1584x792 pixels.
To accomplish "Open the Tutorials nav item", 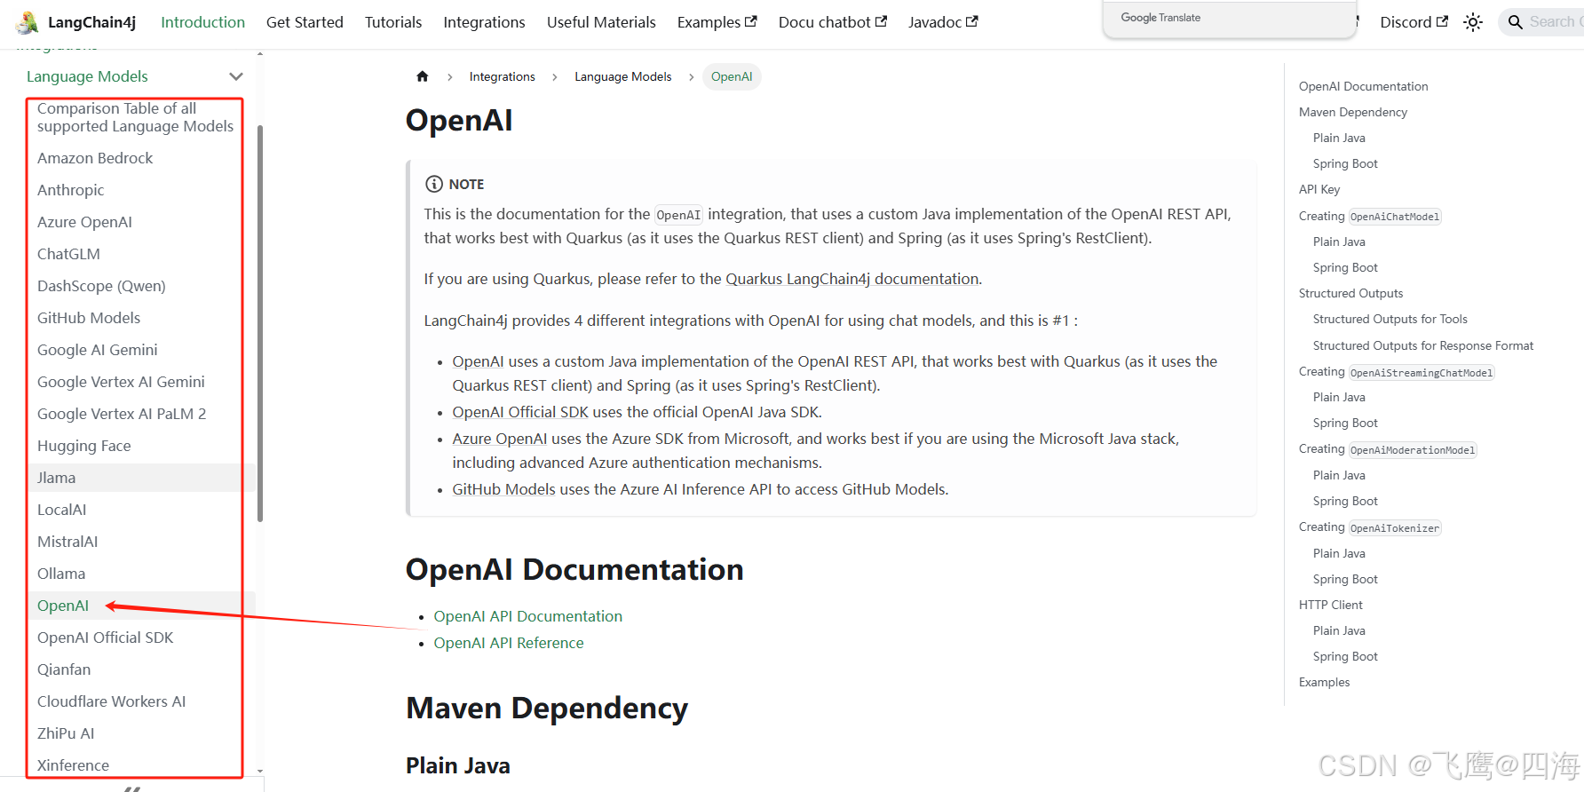I will coord(393,22).
